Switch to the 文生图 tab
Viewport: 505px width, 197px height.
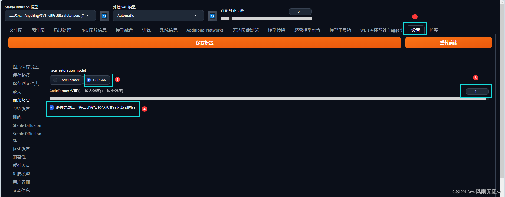pos(16,30)
